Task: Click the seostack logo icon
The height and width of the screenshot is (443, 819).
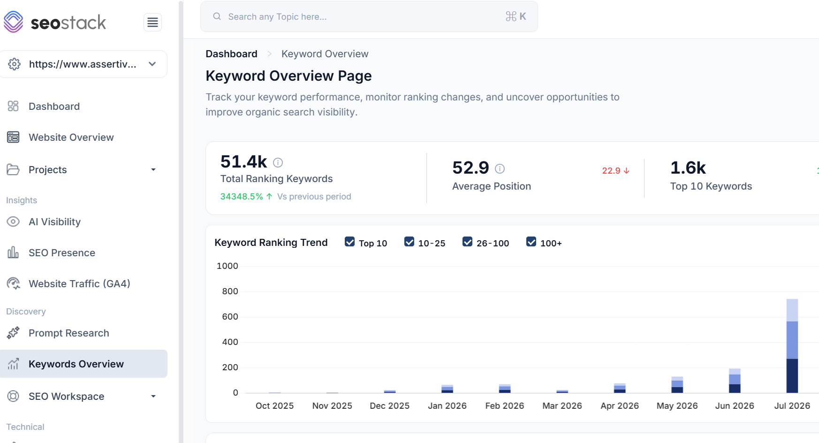Action: click(x=13, y=22)
